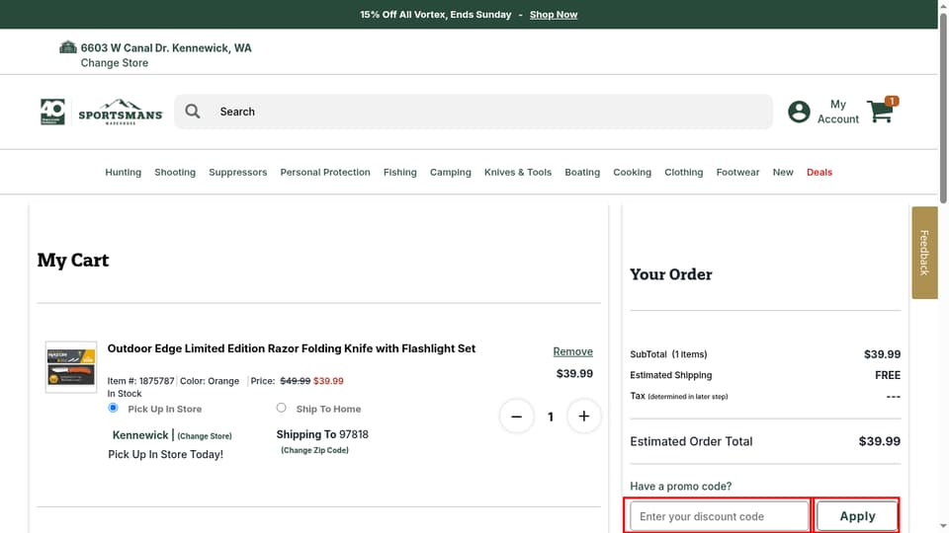
Task: Open the Clothing menu
Action: tap(683, 172)
